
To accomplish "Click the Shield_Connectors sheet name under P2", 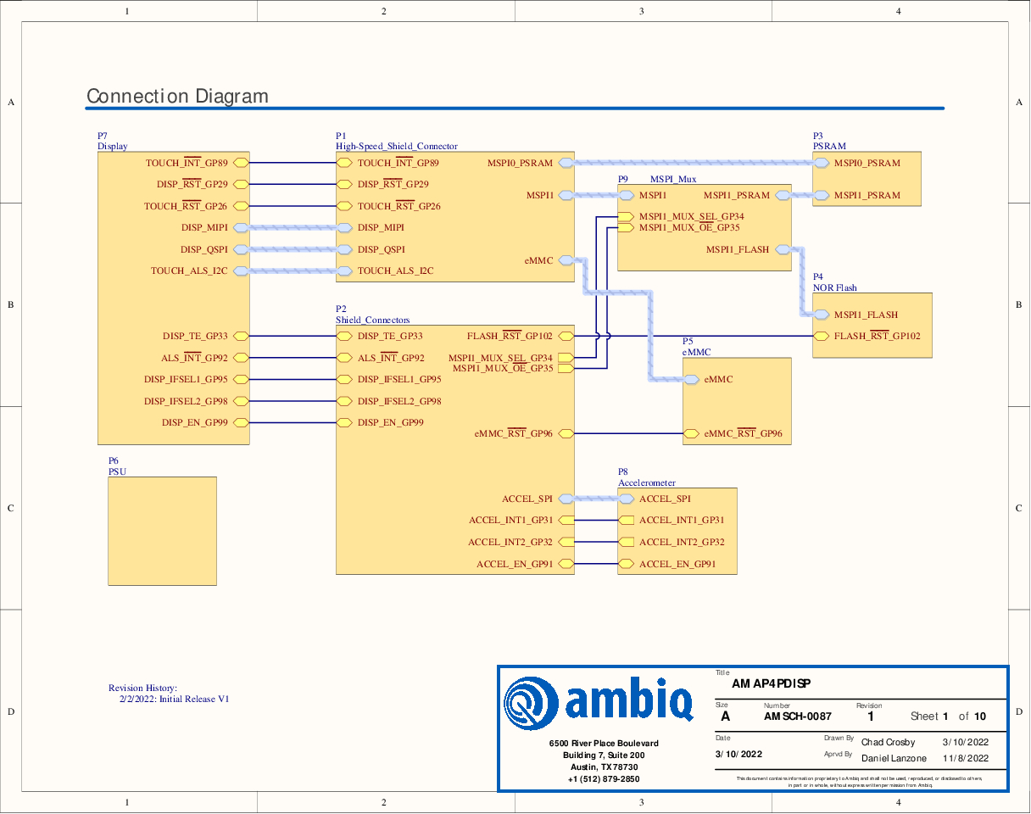I will click(x=372, y=320).
